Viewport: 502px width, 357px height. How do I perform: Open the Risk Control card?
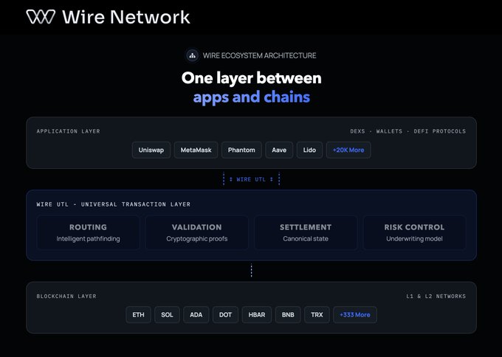point(414,232)
